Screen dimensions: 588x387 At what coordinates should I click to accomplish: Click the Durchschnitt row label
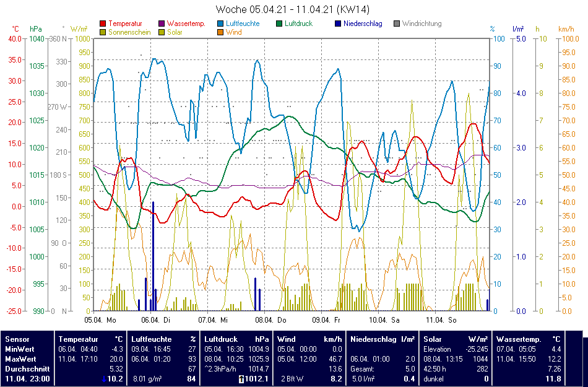pos(27,369)
